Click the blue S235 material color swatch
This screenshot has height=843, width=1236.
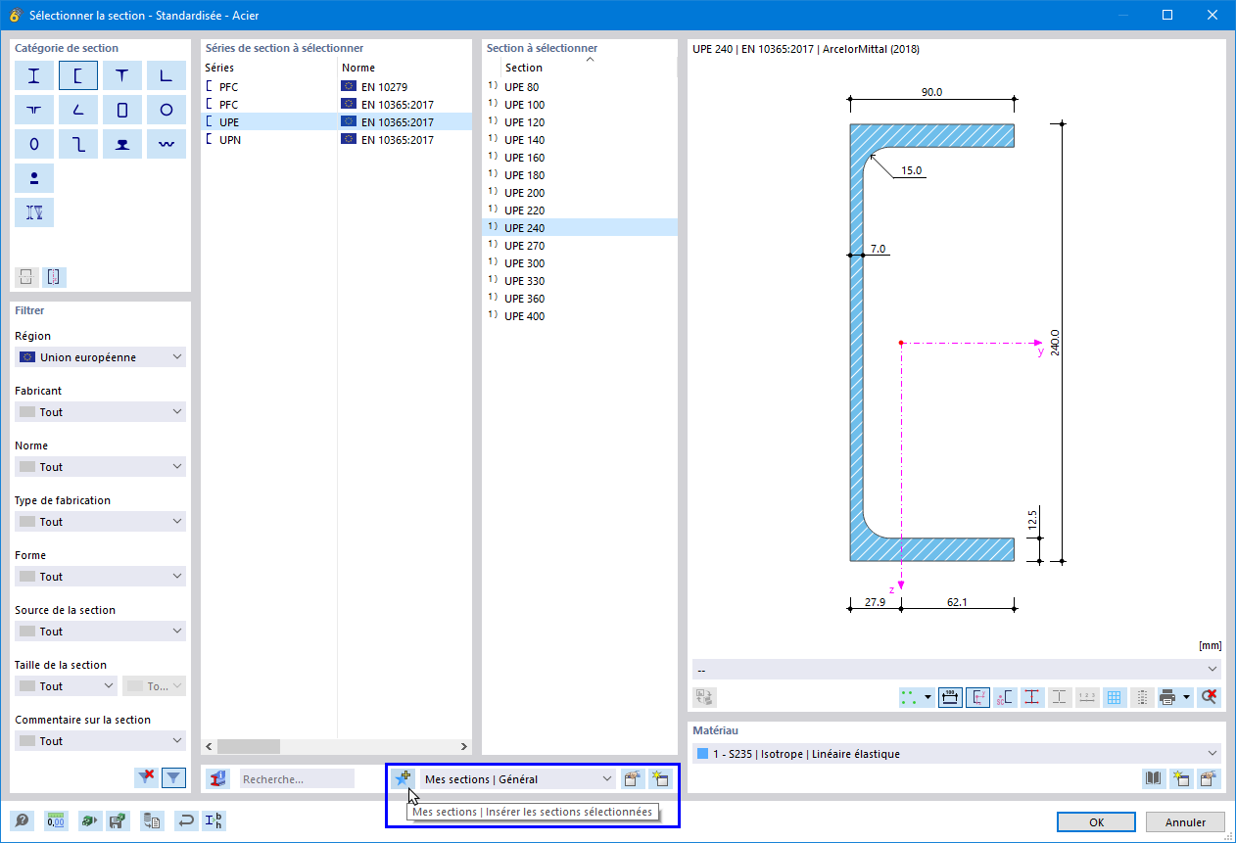[x=702, y=753]
